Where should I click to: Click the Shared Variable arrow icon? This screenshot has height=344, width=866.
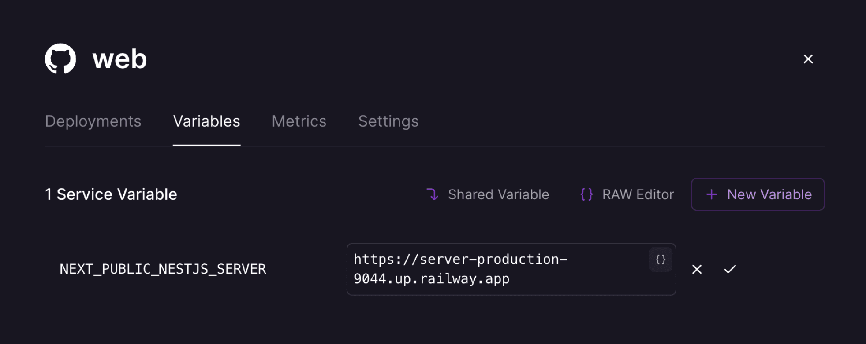pos(433,194)
